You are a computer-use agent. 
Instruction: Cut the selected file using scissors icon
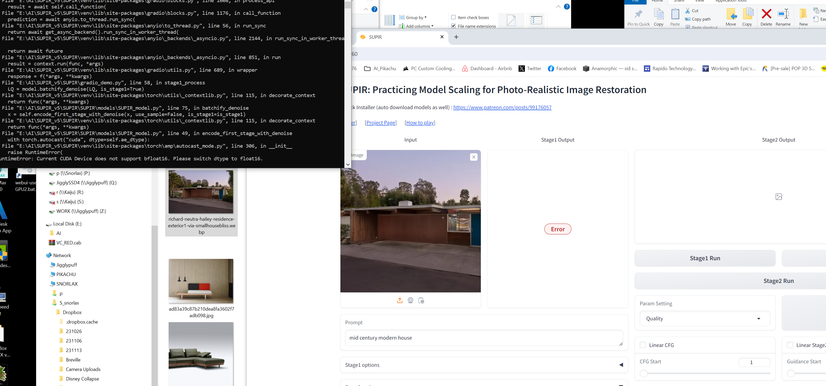click(x=688, y=11)
